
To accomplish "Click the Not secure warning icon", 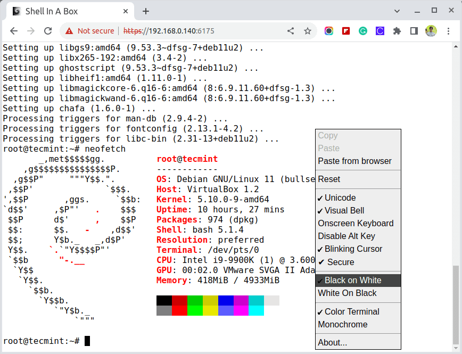I will [69, 31].
